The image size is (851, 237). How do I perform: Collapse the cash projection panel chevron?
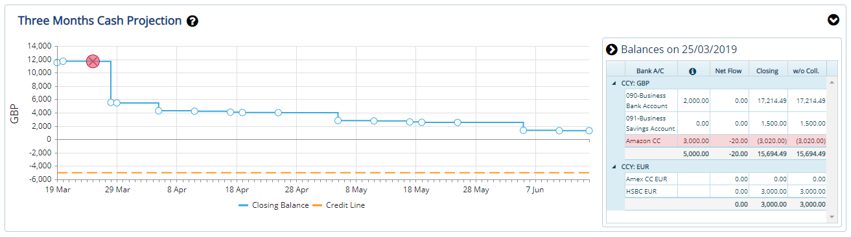834,20
